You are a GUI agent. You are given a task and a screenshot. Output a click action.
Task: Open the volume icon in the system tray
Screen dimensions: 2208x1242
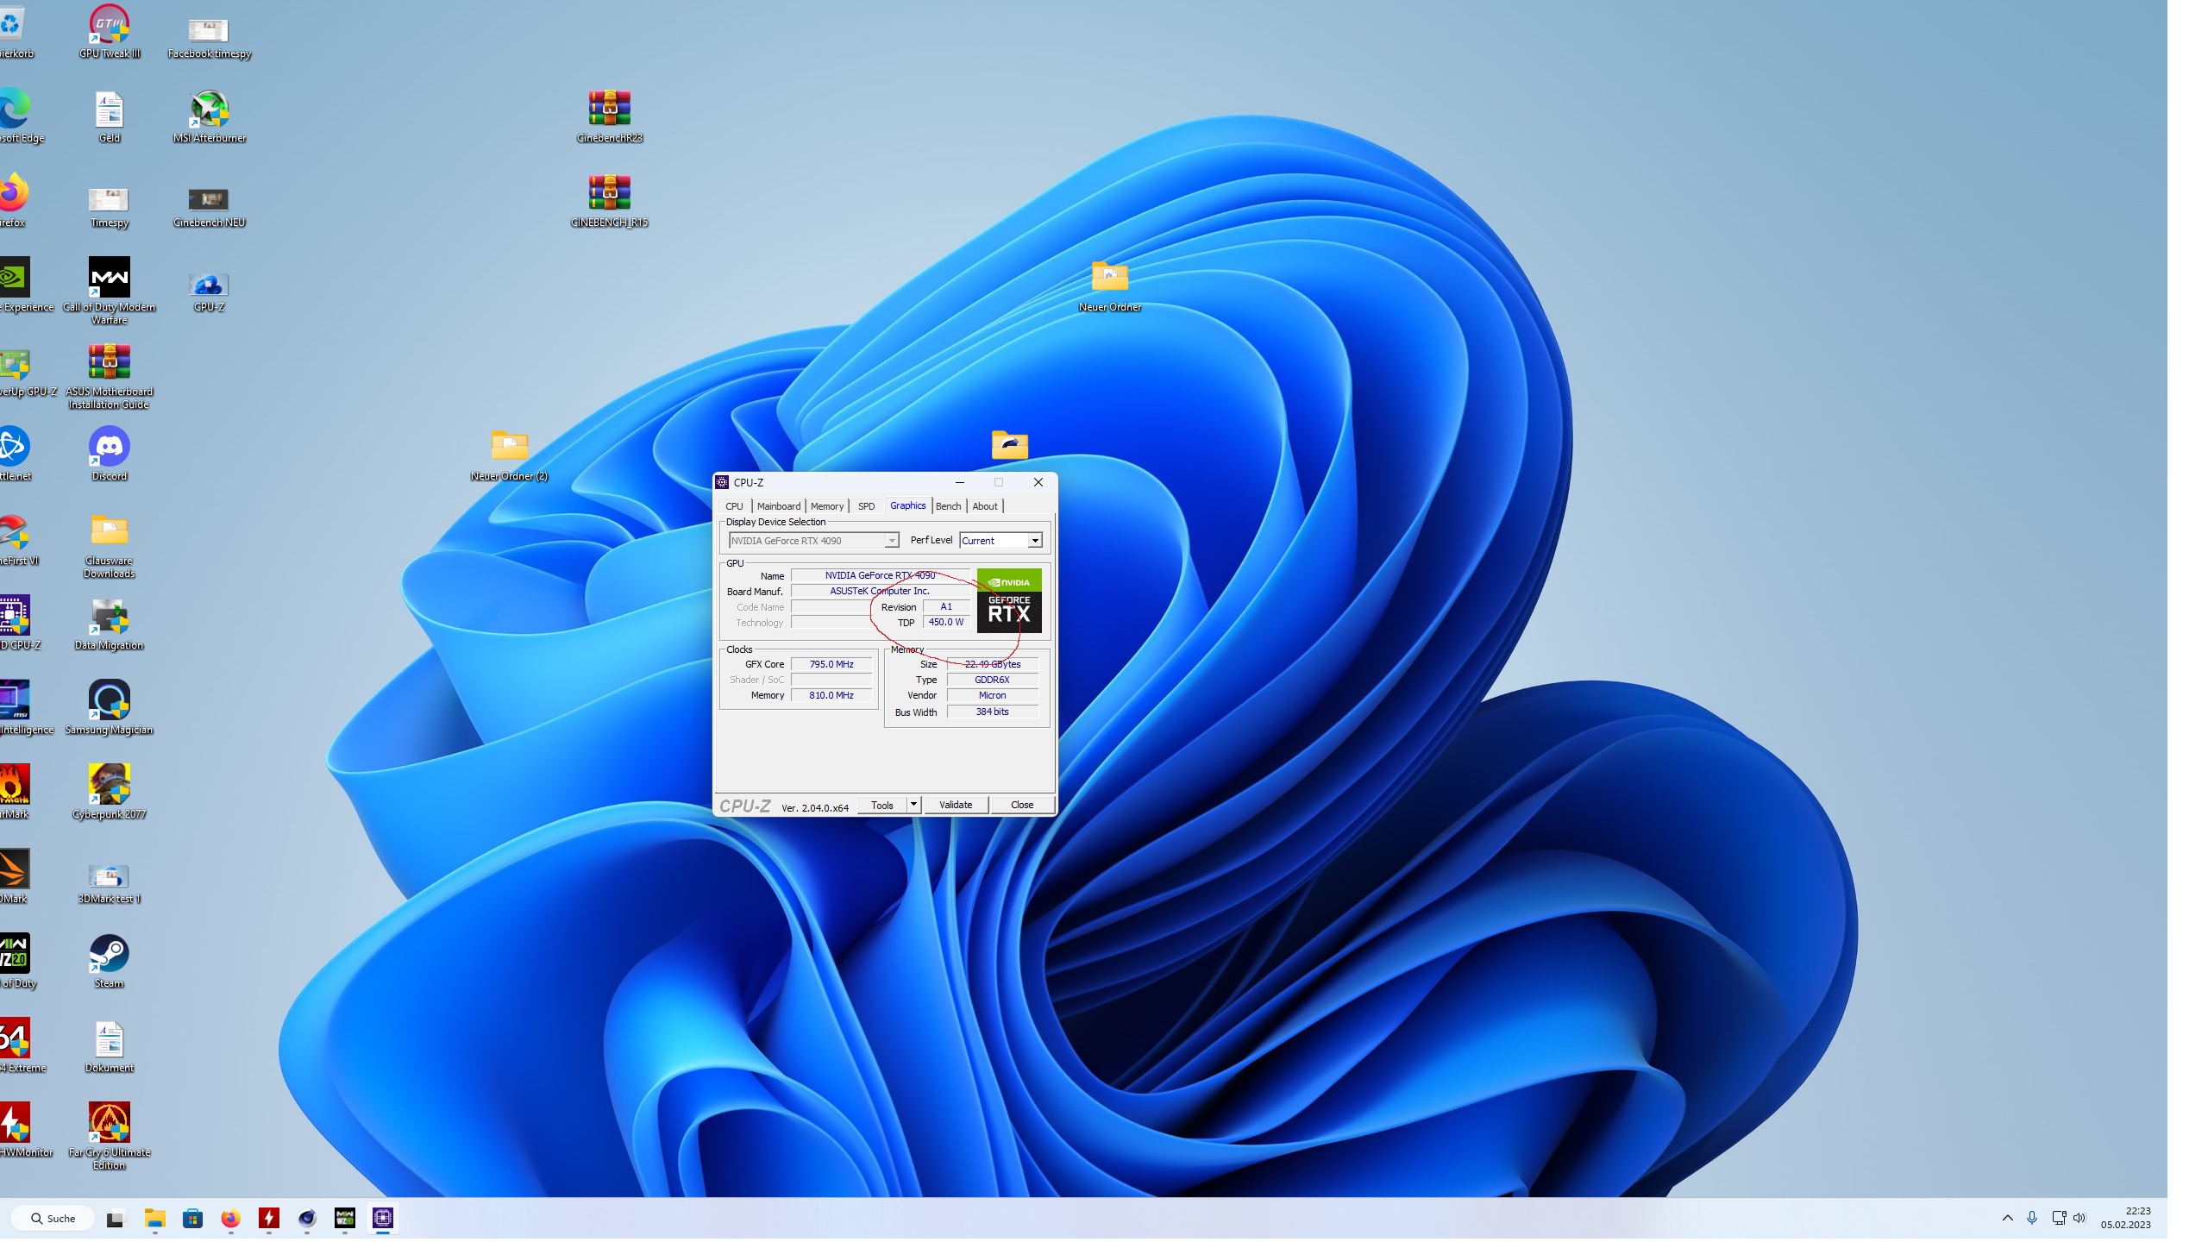coord(2079,1218)
